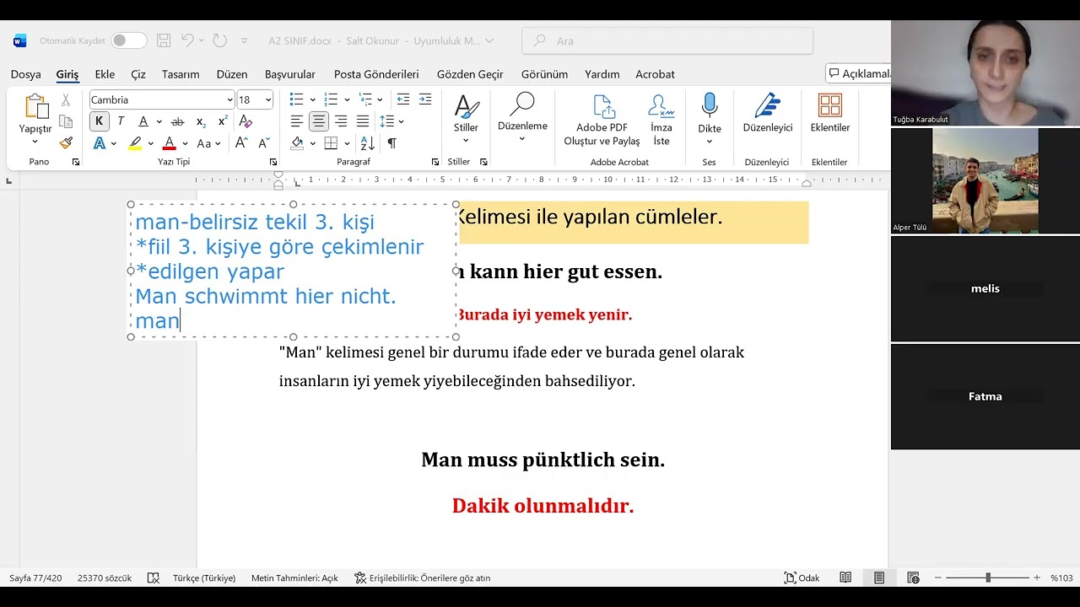This screenshot has width=1080, height=607.
Task: Clear all formatting with the eraser A icon
Action: 246,121
